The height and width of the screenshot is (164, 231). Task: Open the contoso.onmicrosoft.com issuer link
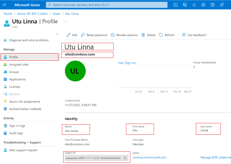(149, 157)
